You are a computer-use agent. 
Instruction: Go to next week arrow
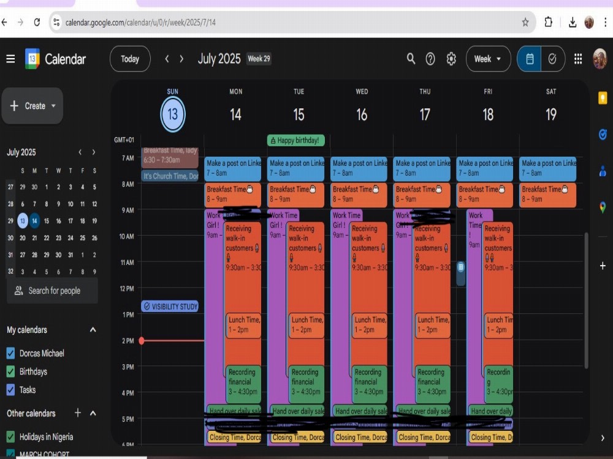coord(181,59)
